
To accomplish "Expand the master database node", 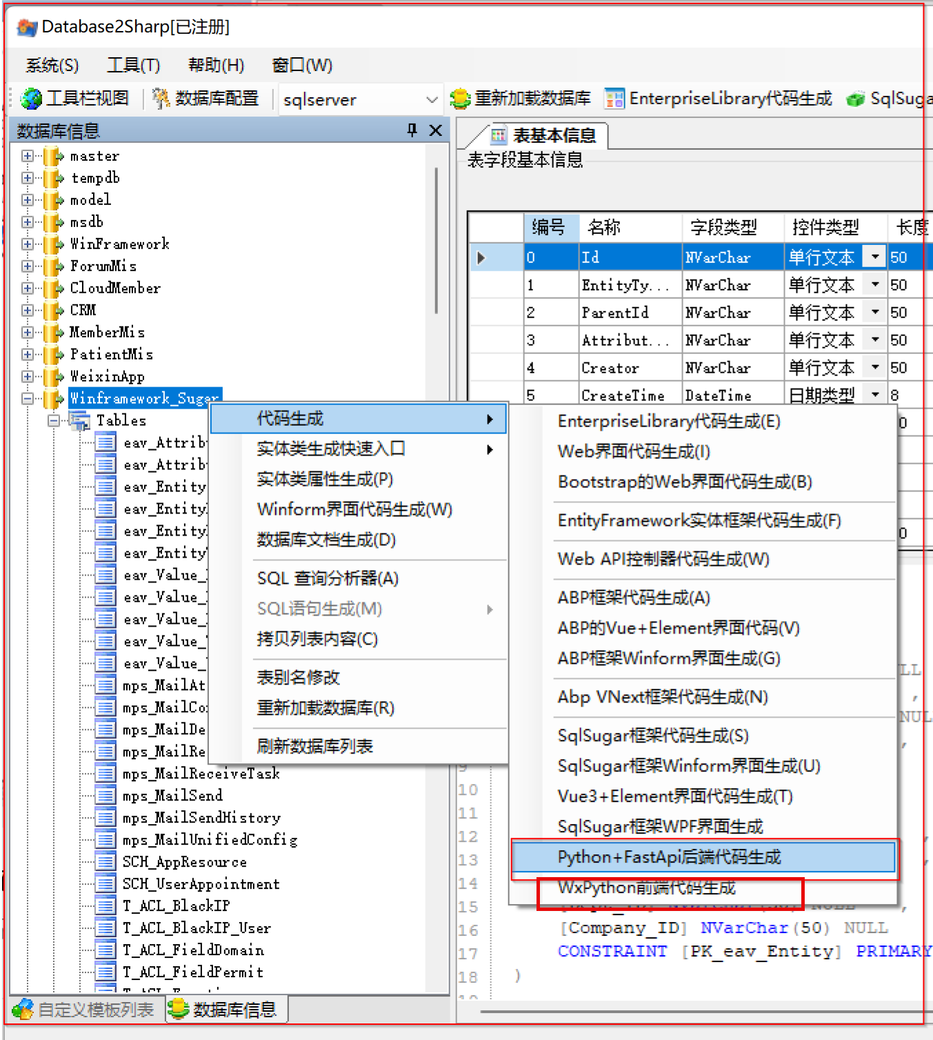I will (x=28, y=156).
